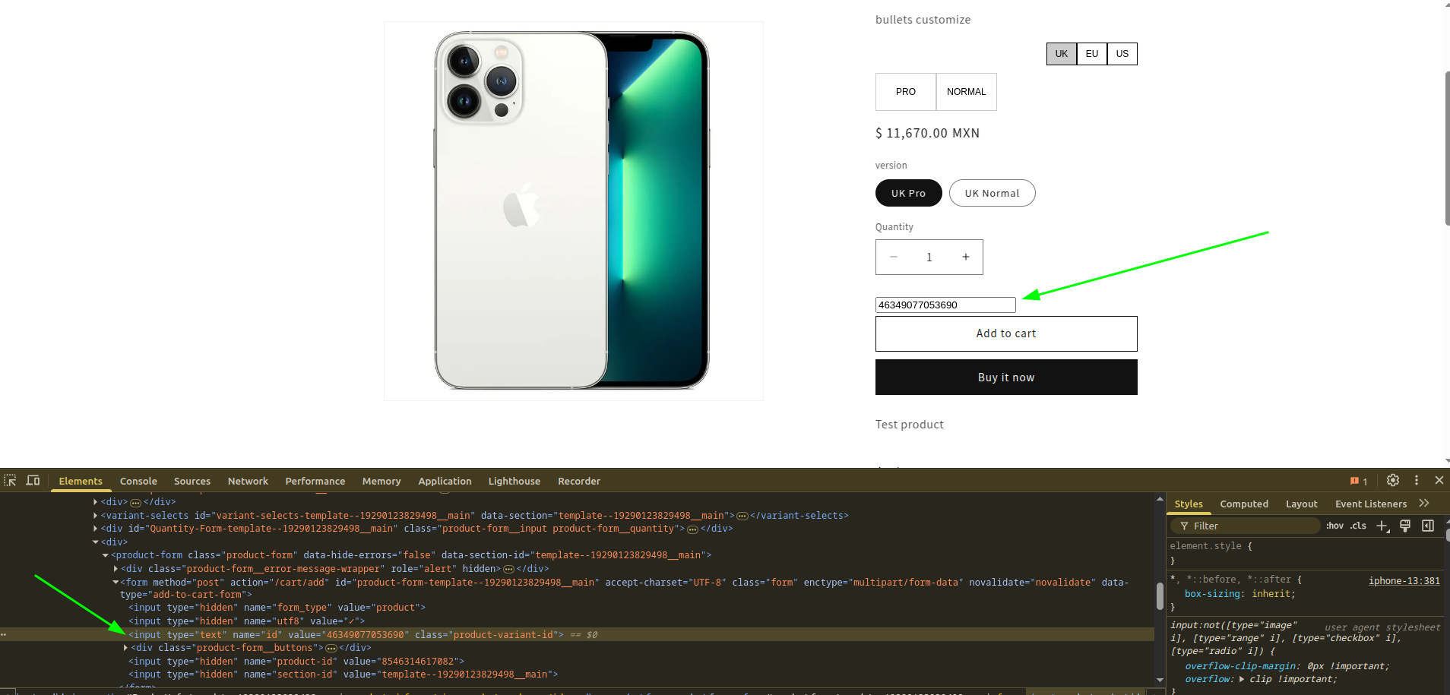This screenshot has height=695, width=1450.
Task: Click the variant ID text field
Action: tap(945, 305)
